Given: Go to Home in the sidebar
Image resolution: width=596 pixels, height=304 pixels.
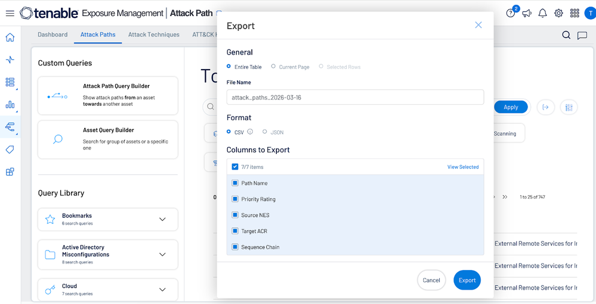Looking at the screenshot, I should (x=10, y=37).
